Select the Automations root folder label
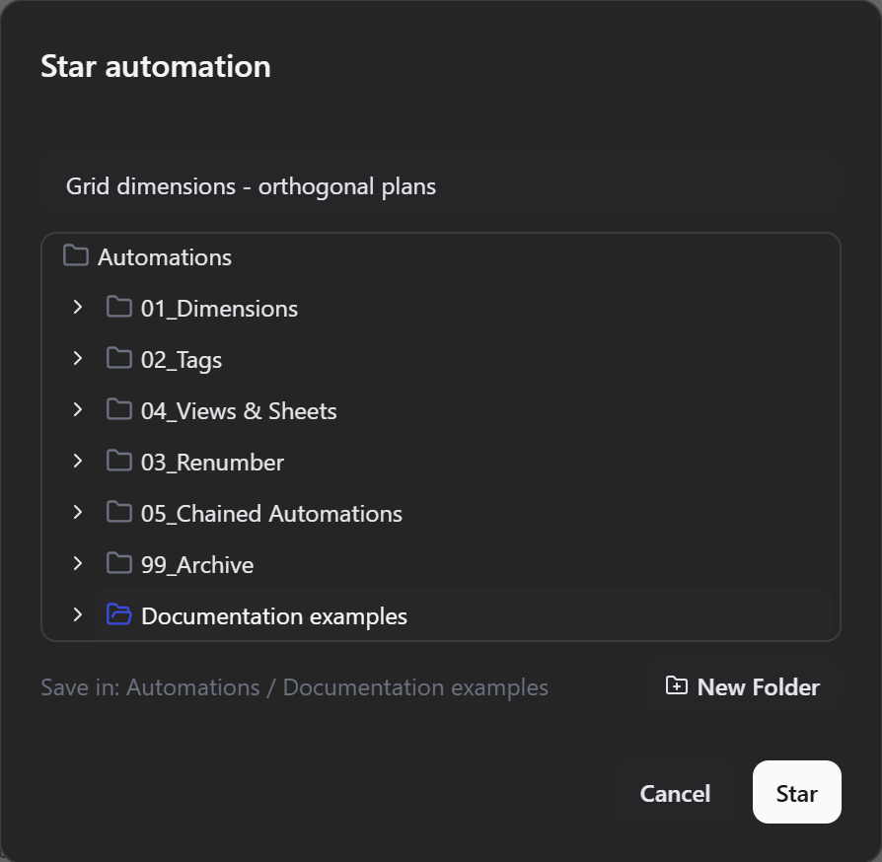 click(x=164, y=257)
